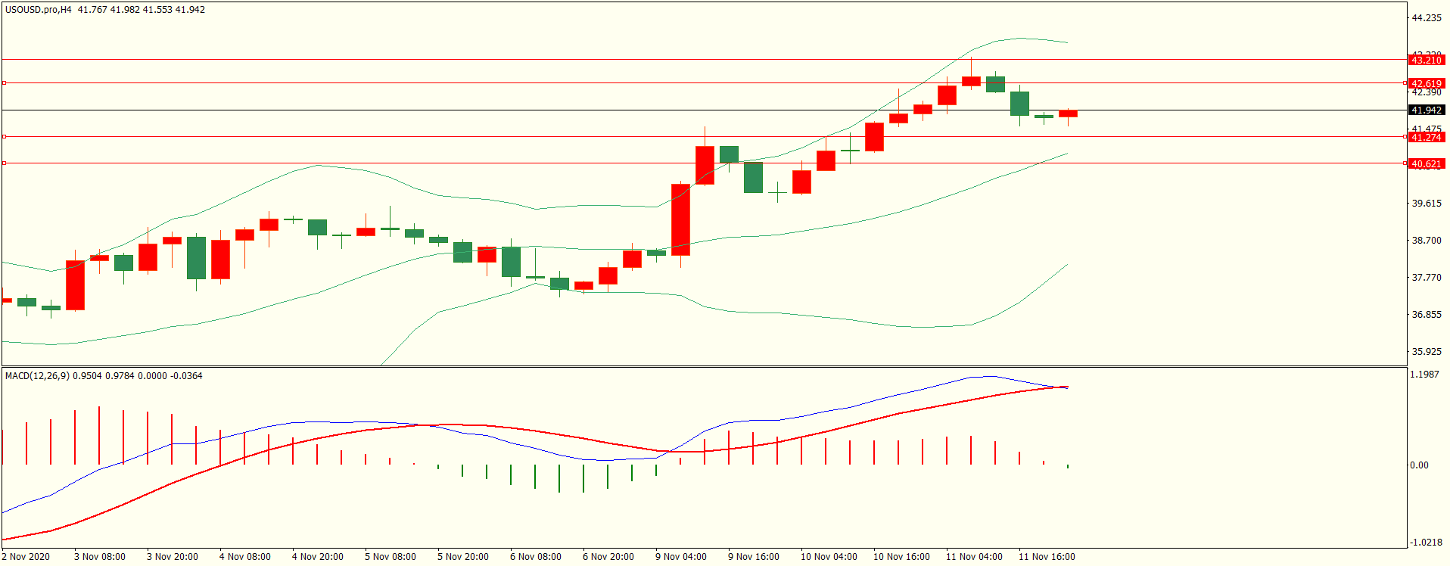The width and height of the screenshot is (1450, 566).
Task: Click the black 41.942 current price tag
Action: [x=1427, y=110]
